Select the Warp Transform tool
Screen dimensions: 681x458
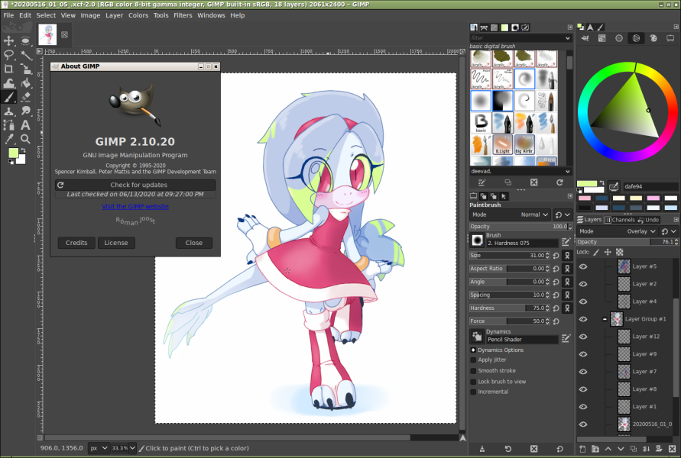pos(8,83)
